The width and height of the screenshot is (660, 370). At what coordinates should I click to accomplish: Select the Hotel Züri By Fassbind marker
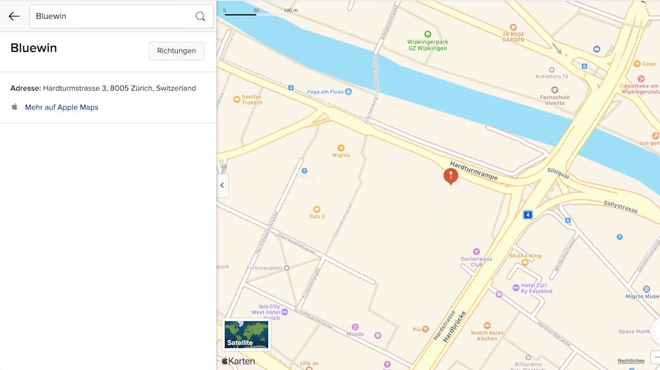[x=516, y=288]
